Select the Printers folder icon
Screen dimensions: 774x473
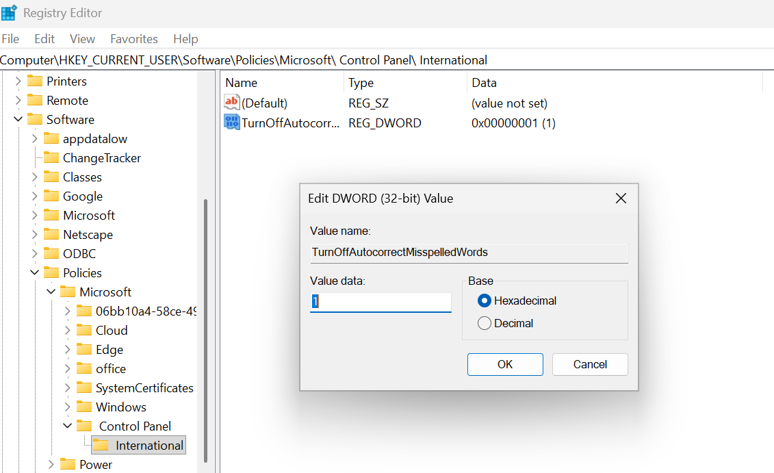[x=34, y=81]
